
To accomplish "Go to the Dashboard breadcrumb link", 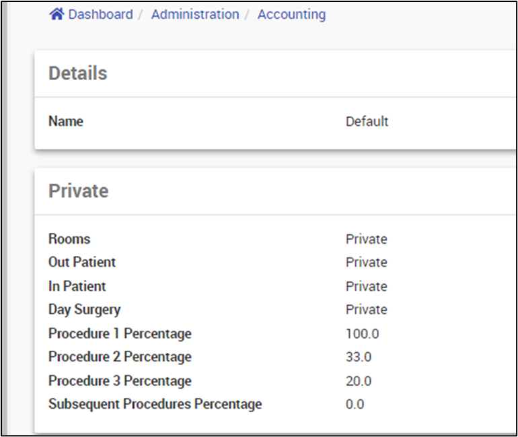I will (x=100, y=14).
